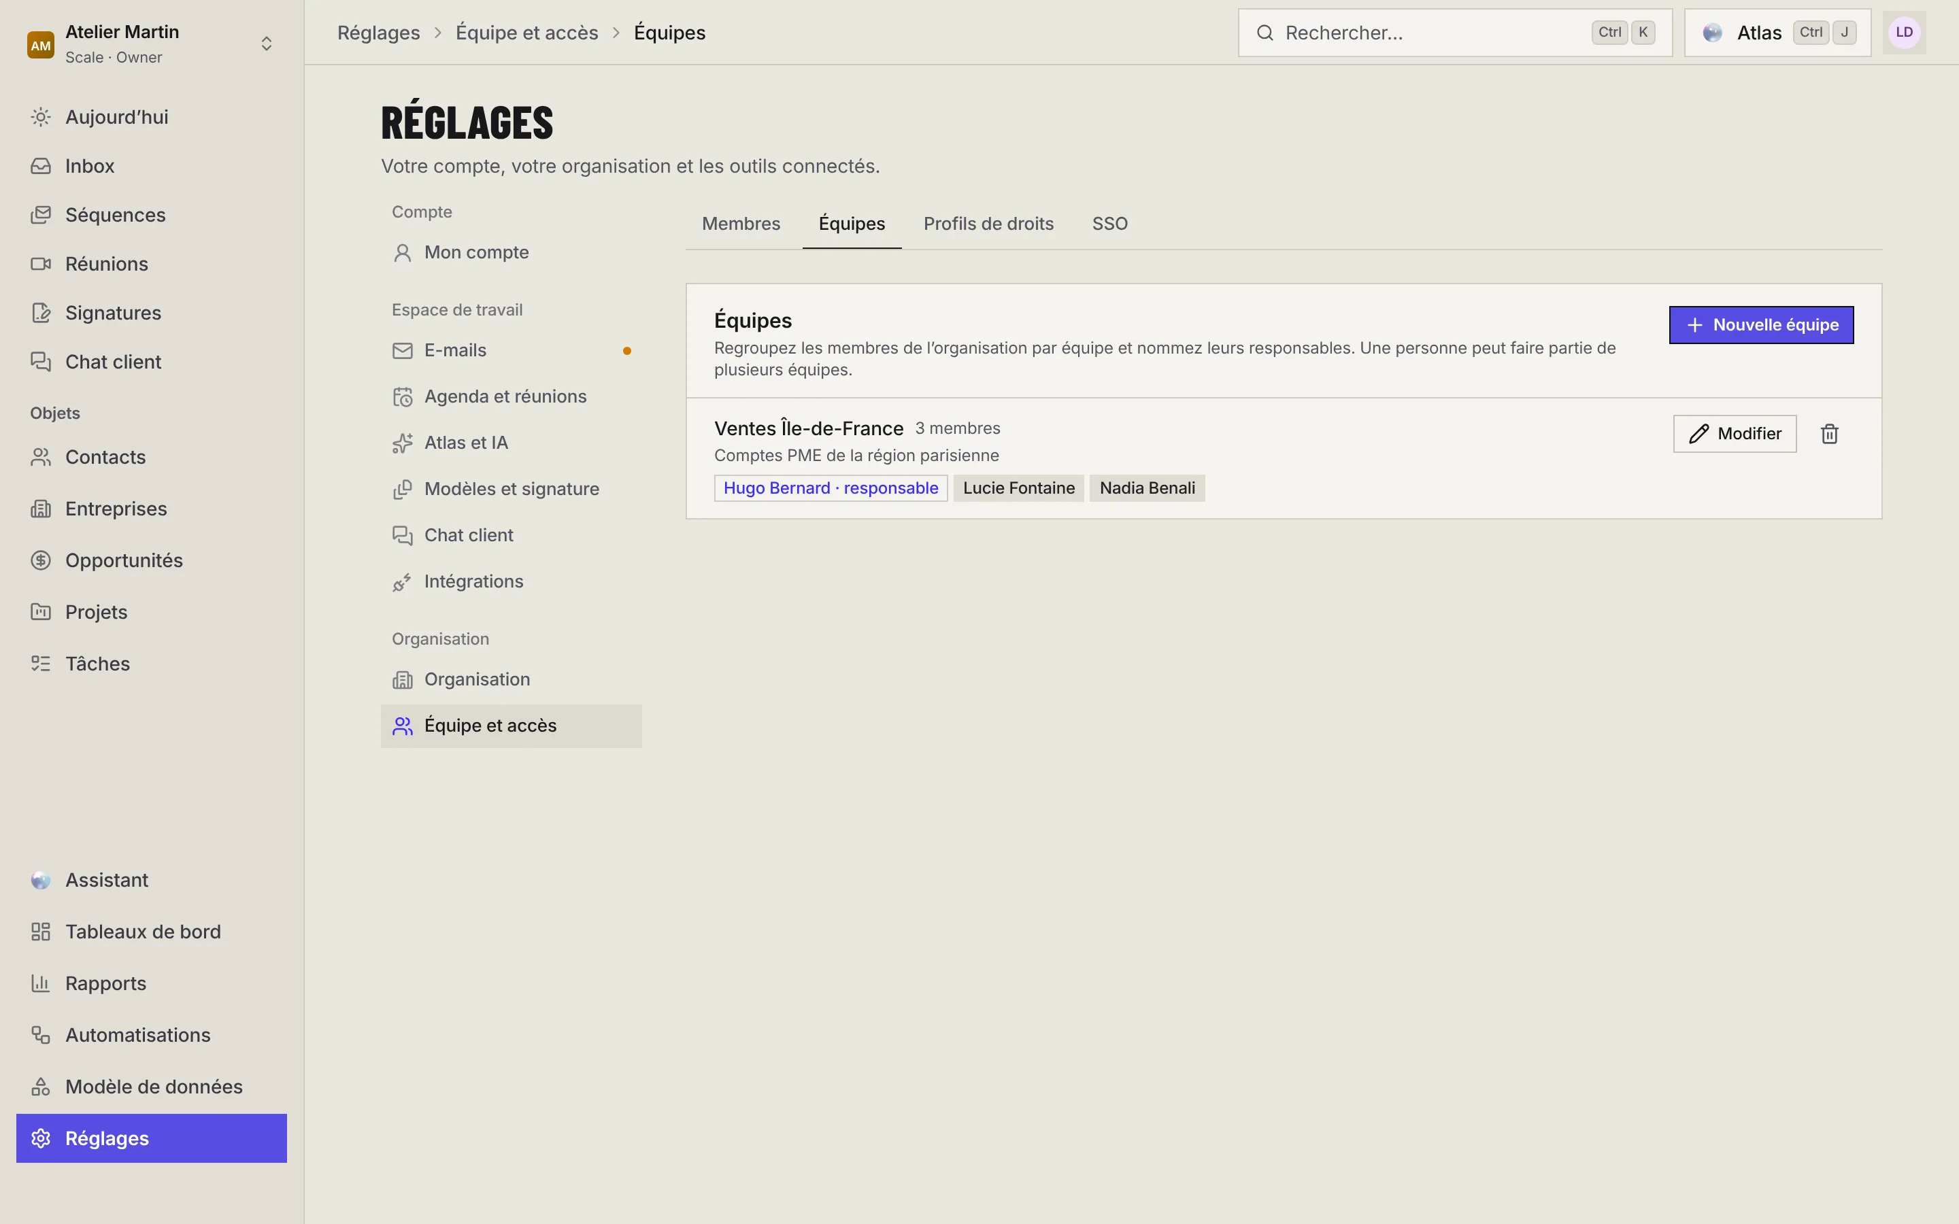The height and width of the screenshot is (1224, 1959).
Task: Open Réunions section
Action: 152,264
